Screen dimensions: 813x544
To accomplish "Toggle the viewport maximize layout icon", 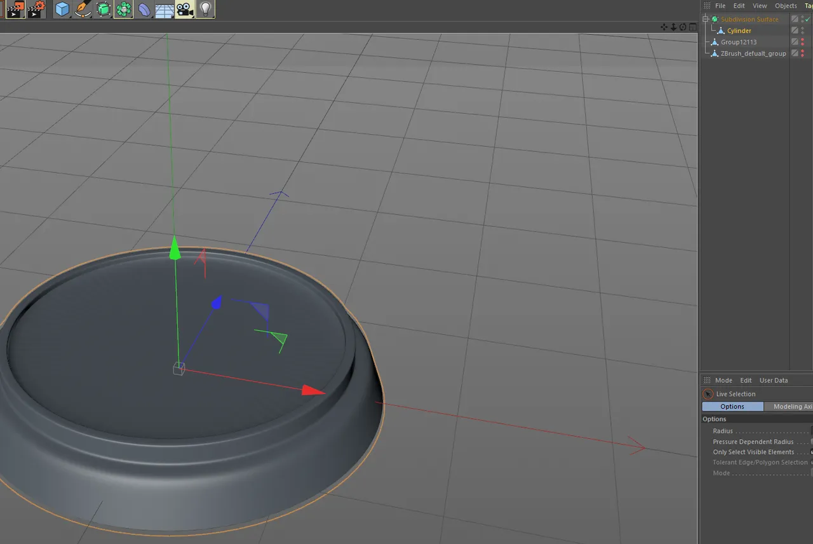I will tap(692, 27).
